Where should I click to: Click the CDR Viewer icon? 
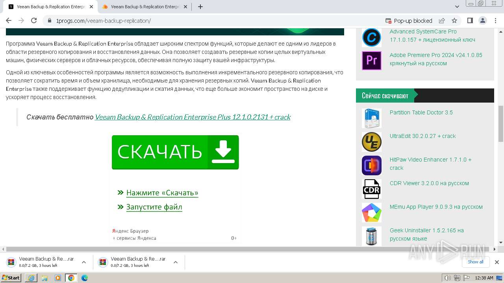coord(371,189)
